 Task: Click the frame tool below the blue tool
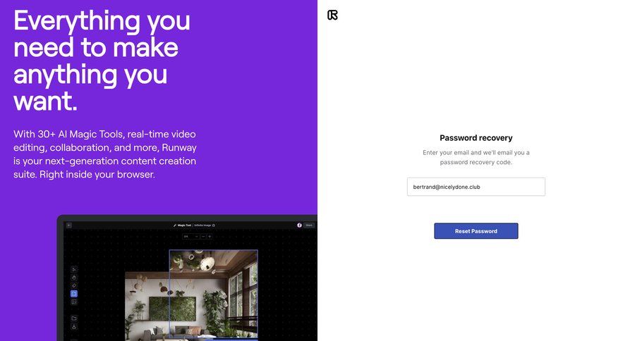[74, 302]
